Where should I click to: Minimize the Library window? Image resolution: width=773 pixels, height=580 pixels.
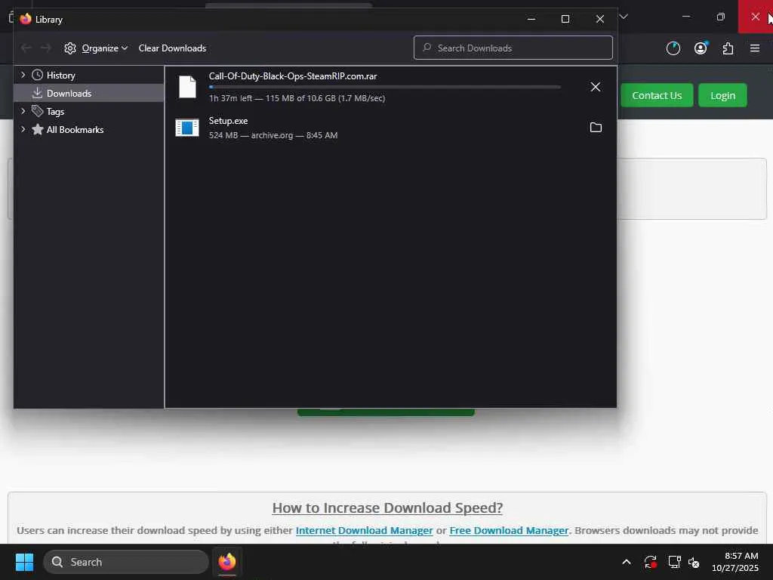coord(531,19)
